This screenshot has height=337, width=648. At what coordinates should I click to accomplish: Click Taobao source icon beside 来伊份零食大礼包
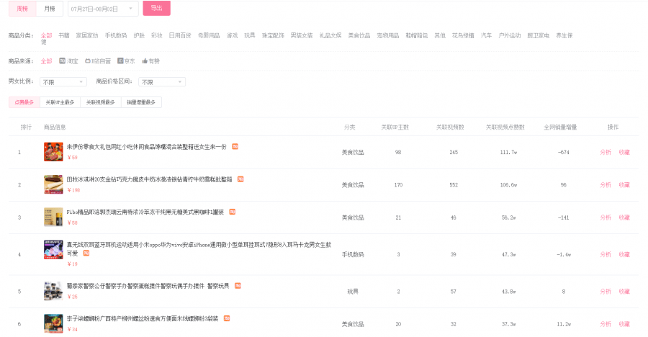click(235, 146)
